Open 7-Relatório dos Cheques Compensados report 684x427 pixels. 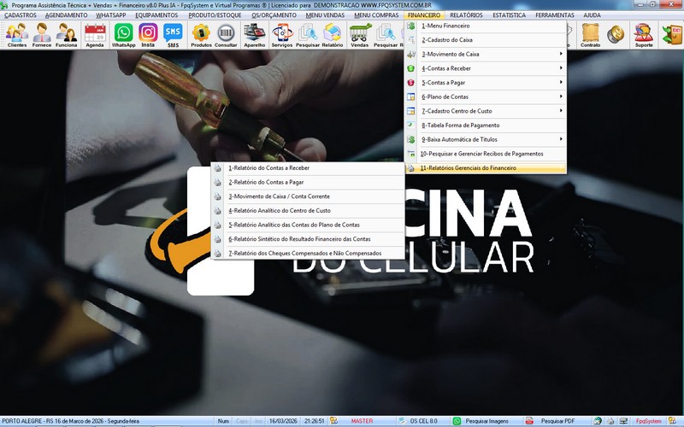point(308,253)
